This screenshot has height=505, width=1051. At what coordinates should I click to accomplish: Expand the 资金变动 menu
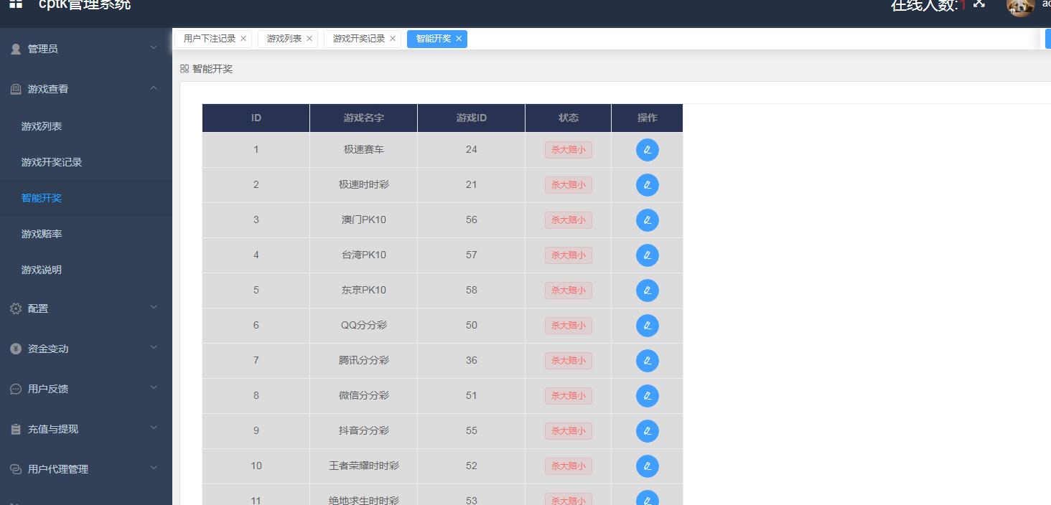[86, 349]
